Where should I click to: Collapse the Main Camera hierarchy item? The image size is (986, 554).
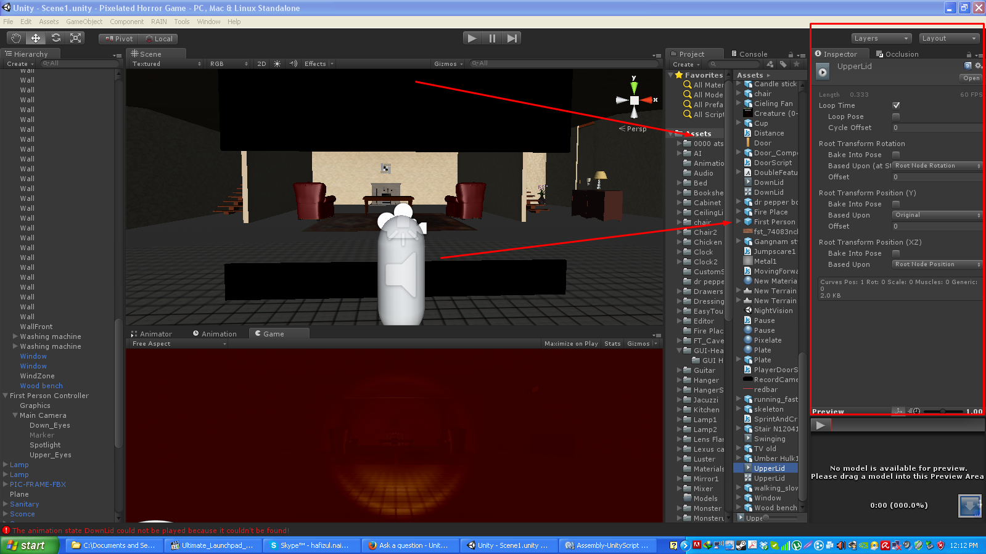click(x=15, y=415)
